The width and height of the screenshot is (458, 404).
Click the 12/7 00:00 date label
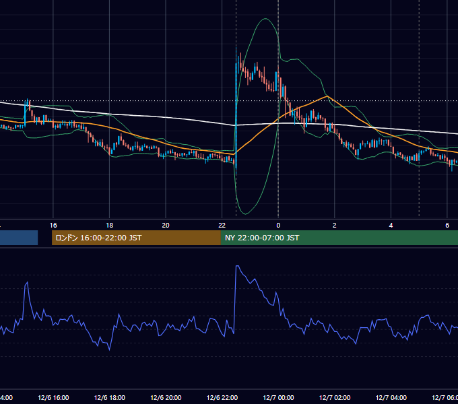click(278, 397)
